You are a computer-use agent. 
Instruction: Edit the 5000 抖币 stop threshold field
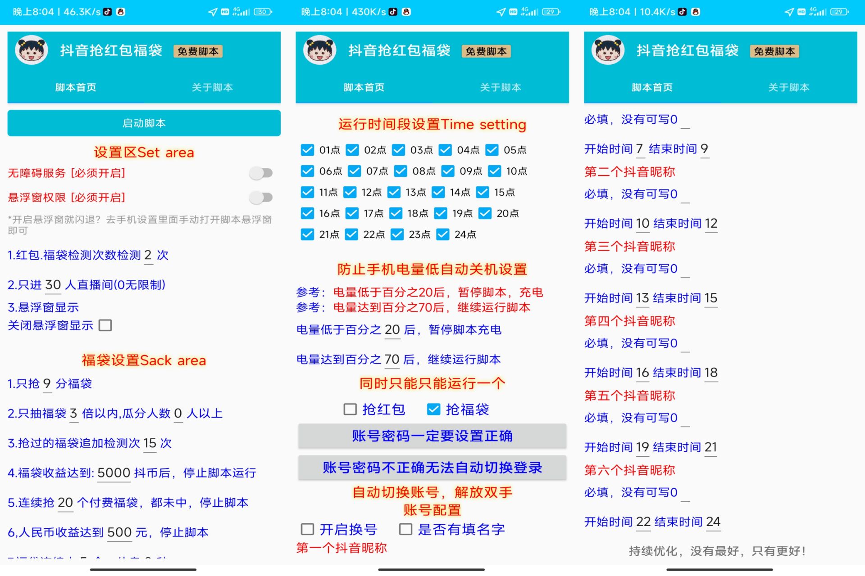[x=114, y=472]
